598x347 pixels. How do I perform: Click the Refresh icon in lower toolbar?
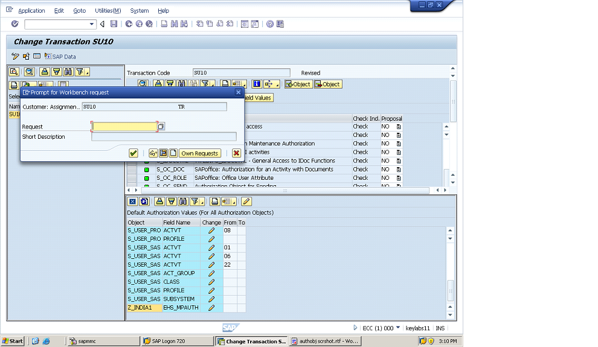(144, 202)
